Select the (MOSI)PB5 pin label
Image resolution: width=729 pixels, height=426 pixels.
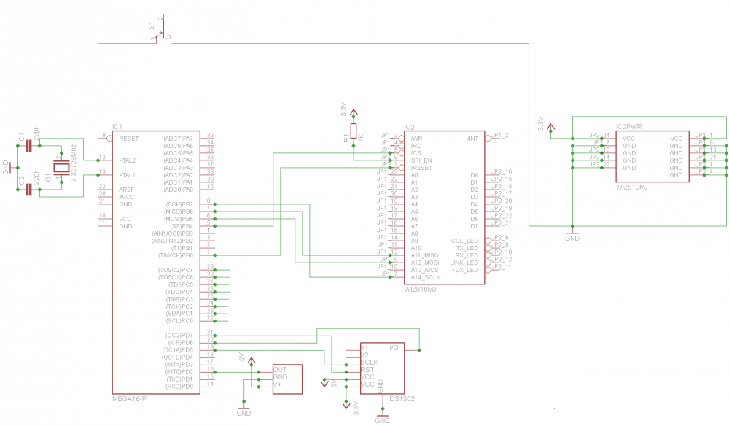178,219
